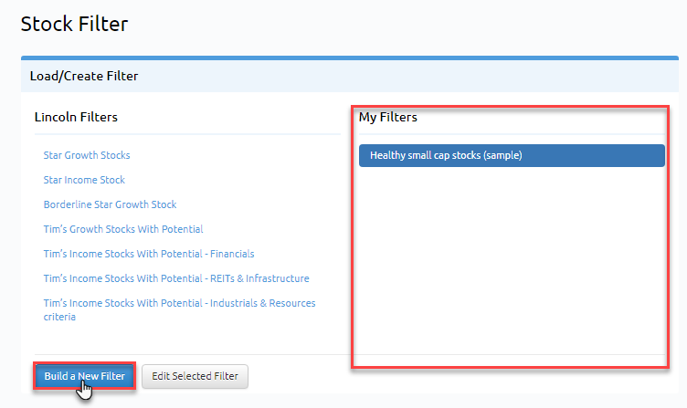
Task: Open the Industrials & Resources criteria filter
Action: 179,309
